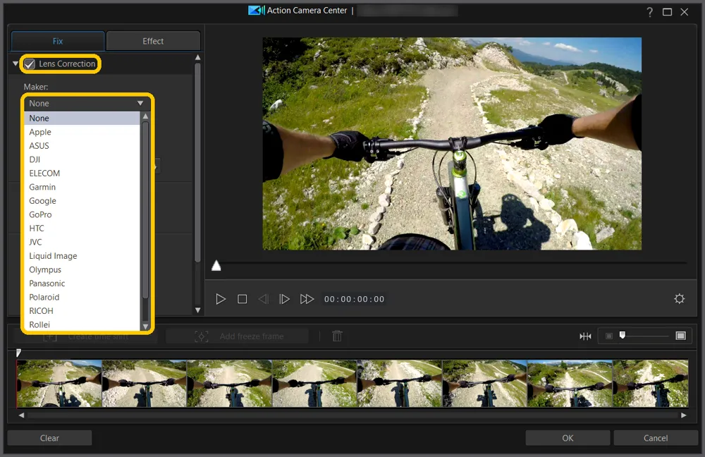Click the Add freeze frame button
Screen dimensions: 705x457
coord(238,336)
